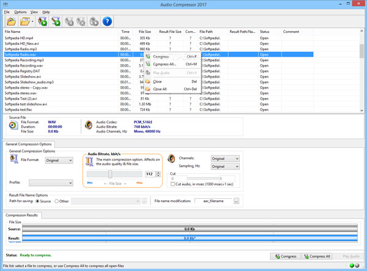
Task: Open the disabled Other path dropdown
Action: pyautogui.click(x=106, y=201)
